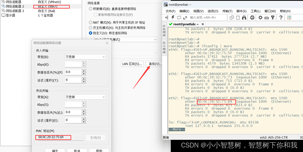Open the 帮助(H) menu
The image size is (303, 152).
click(x=285, y=12)
